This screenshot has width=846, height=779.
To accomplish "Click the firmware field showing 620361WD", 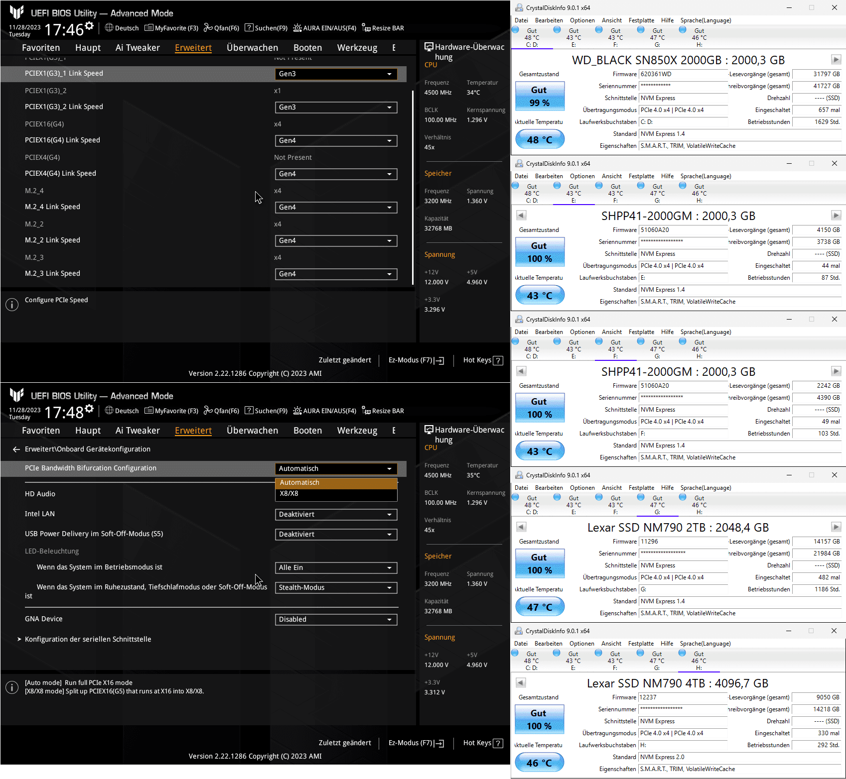I will coord(683,74).
